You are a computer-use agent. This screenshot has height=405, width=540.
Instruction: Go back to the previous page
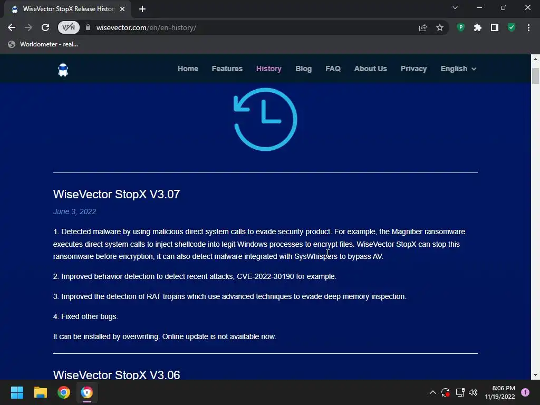12,27
